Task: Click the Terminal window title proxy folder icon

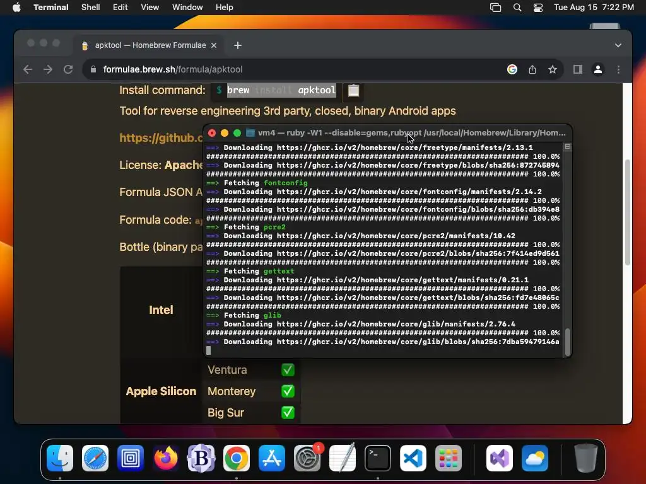Action: pos(250,133)
